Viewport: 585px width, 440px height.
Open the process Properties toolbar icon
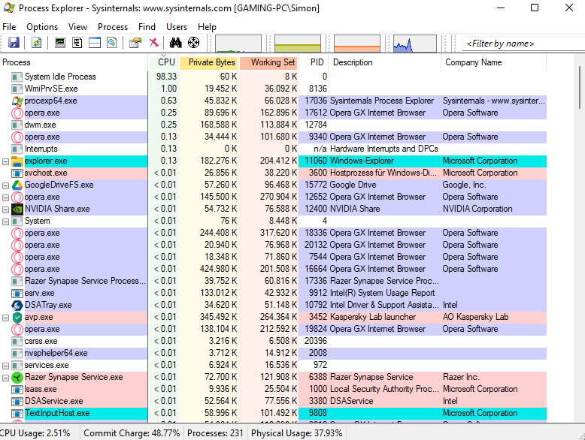tap(135, 43)
